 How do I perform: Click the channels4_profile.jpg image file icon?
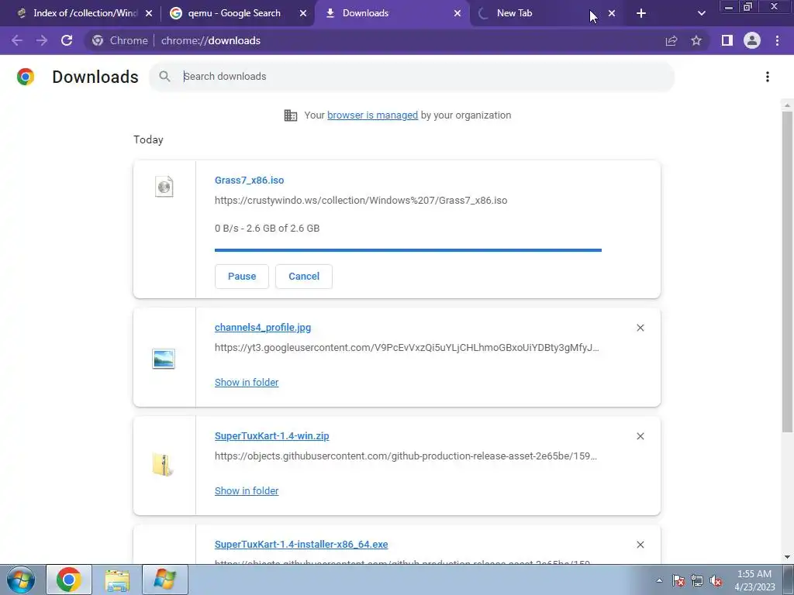coord(164,359)
